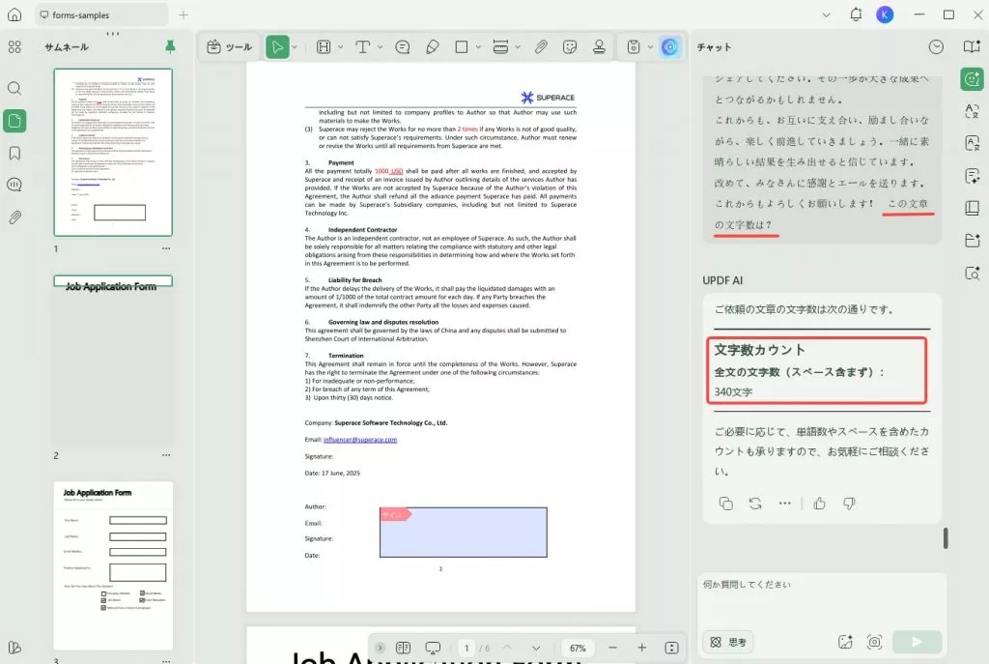Screen dimensions: 989x664
Task: Click the save file toolbar icon
Action: 634,46
